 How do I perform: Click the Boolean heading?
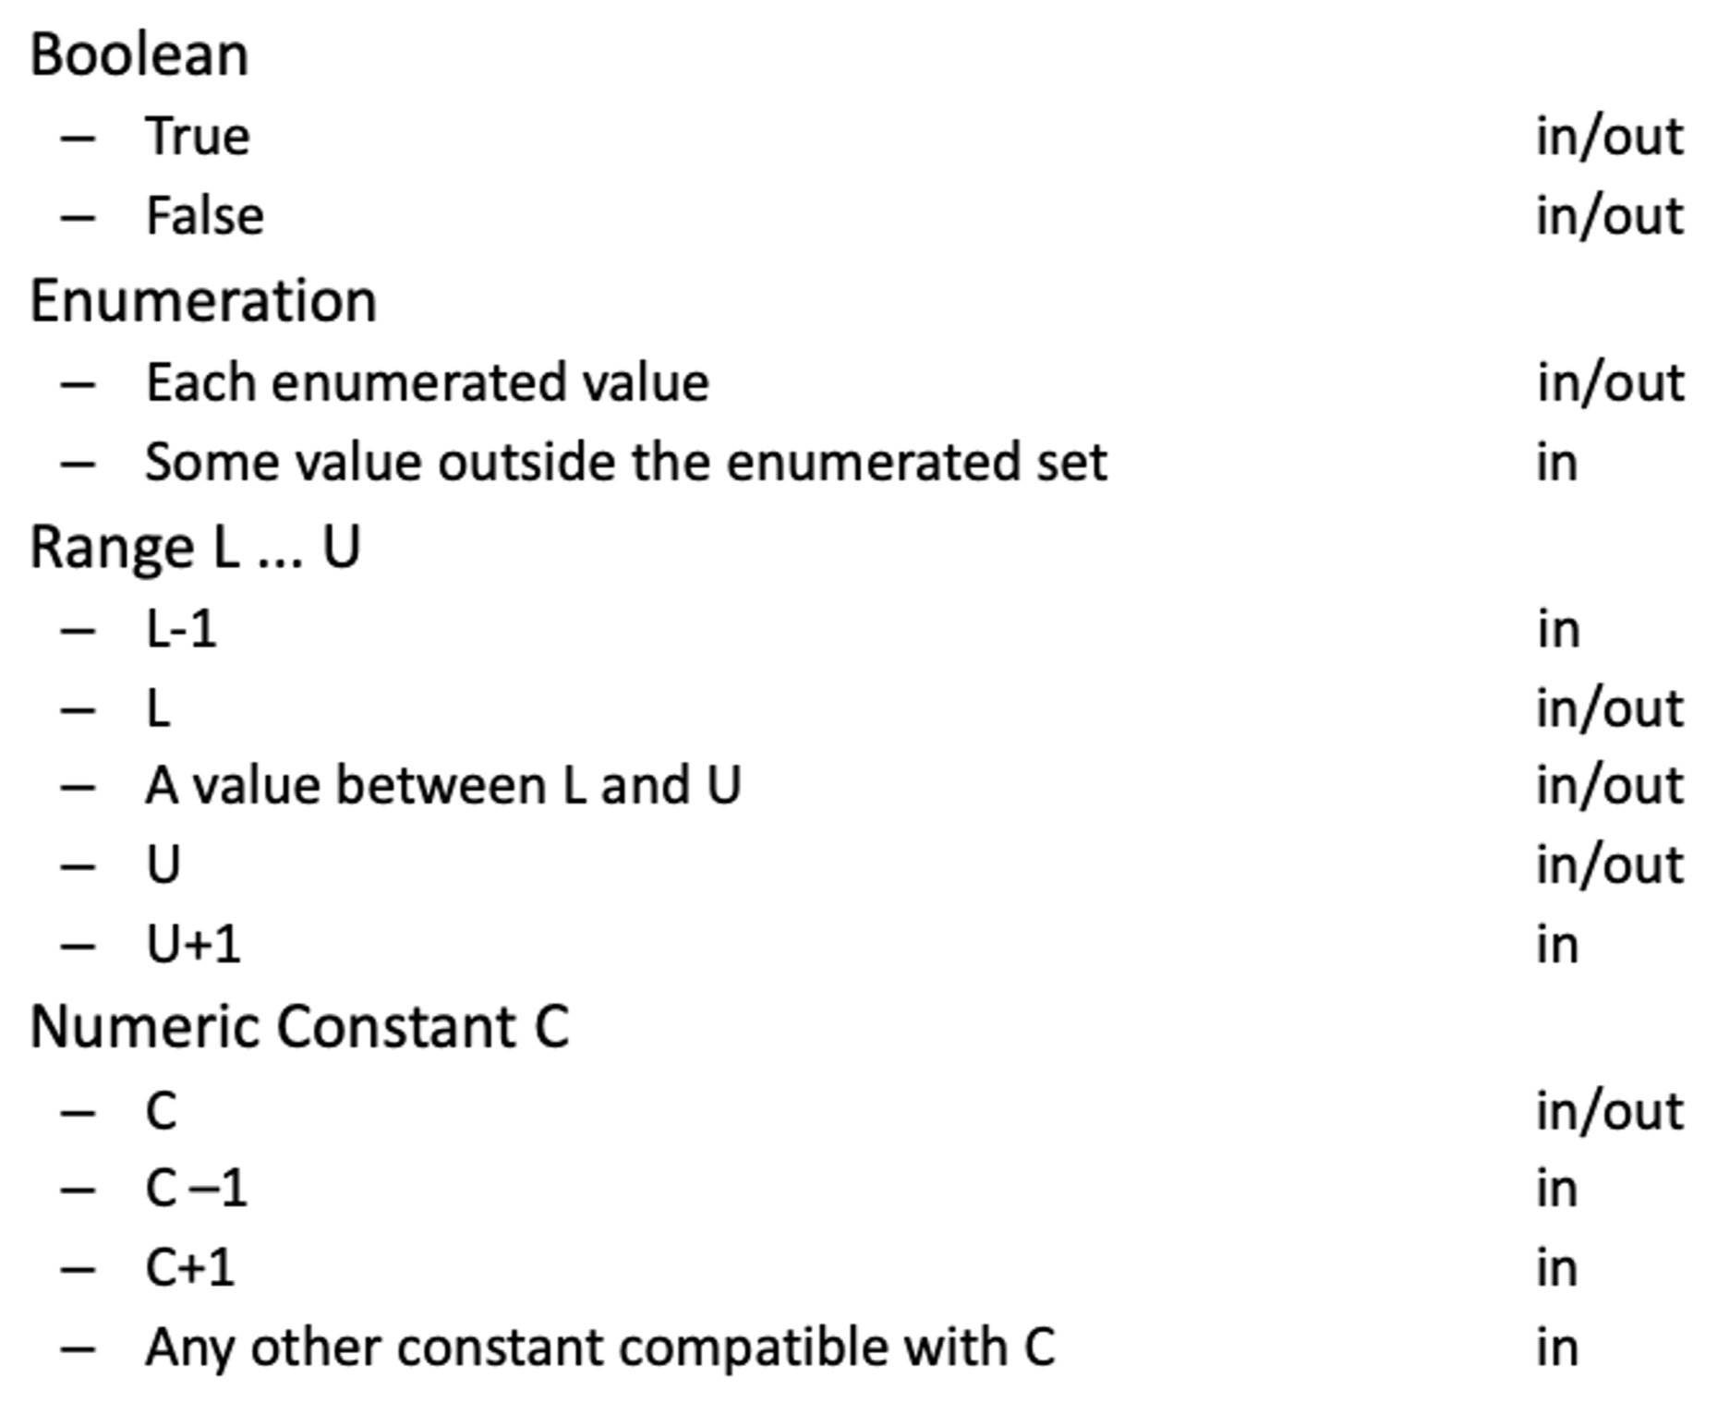pyautogui.click(x=139, y=55)
